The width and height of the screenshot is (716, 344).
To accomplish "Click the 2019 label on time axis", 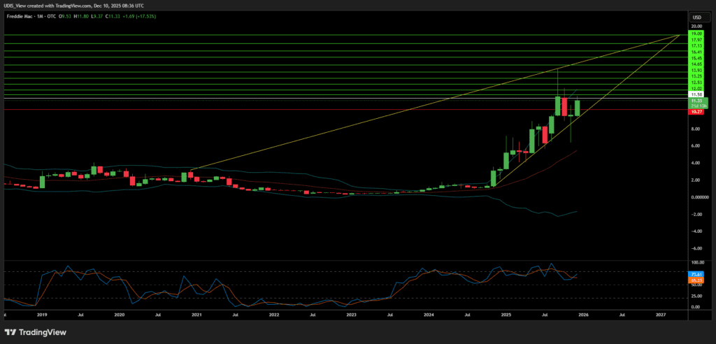I will click(42, 316).
